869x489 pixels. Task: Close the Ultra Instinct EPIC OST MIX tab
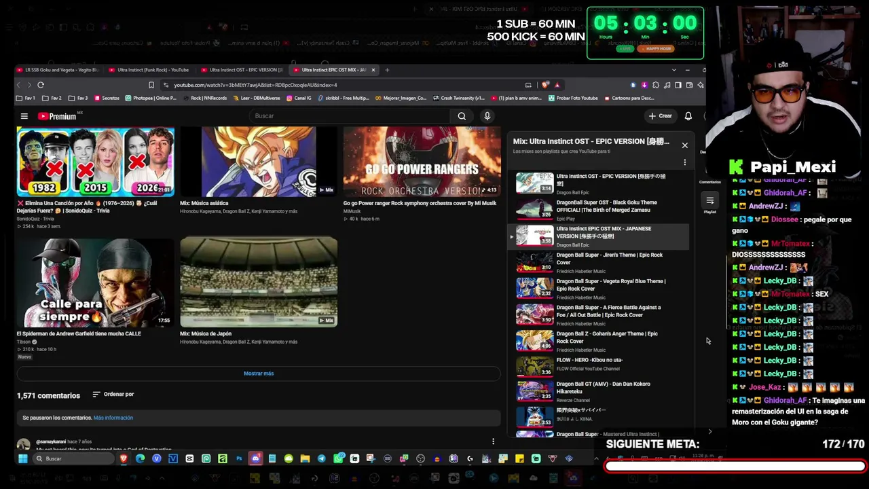click(x=373, y=70)
